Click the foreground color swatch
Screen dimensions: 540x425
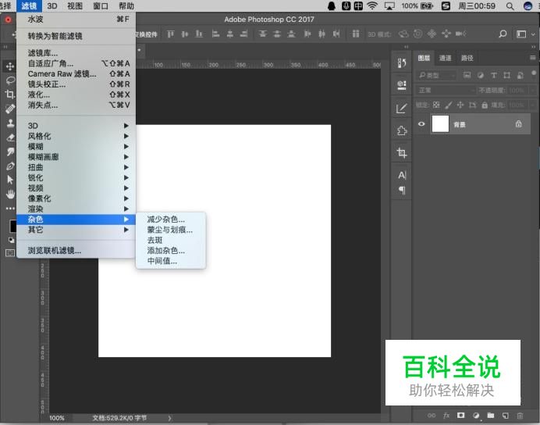click(x=12, y=226)
